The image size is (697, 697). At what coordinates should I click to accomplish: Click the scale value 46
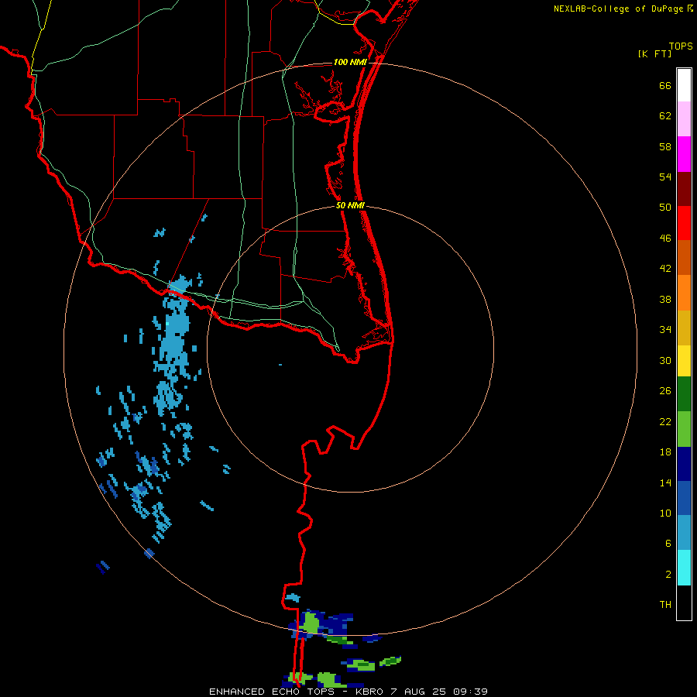[665, 239]
